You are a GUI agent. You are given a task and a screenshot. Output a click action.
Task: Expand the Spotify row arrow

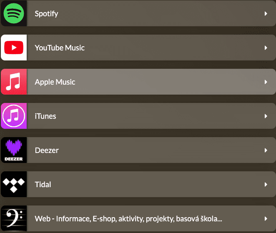(266, 14)
